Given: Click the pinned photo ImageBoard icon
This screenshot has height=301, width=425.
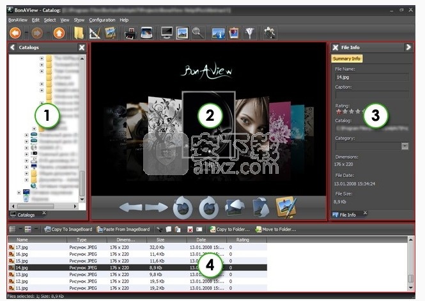Looking at the screenshot, I should 234,33.
